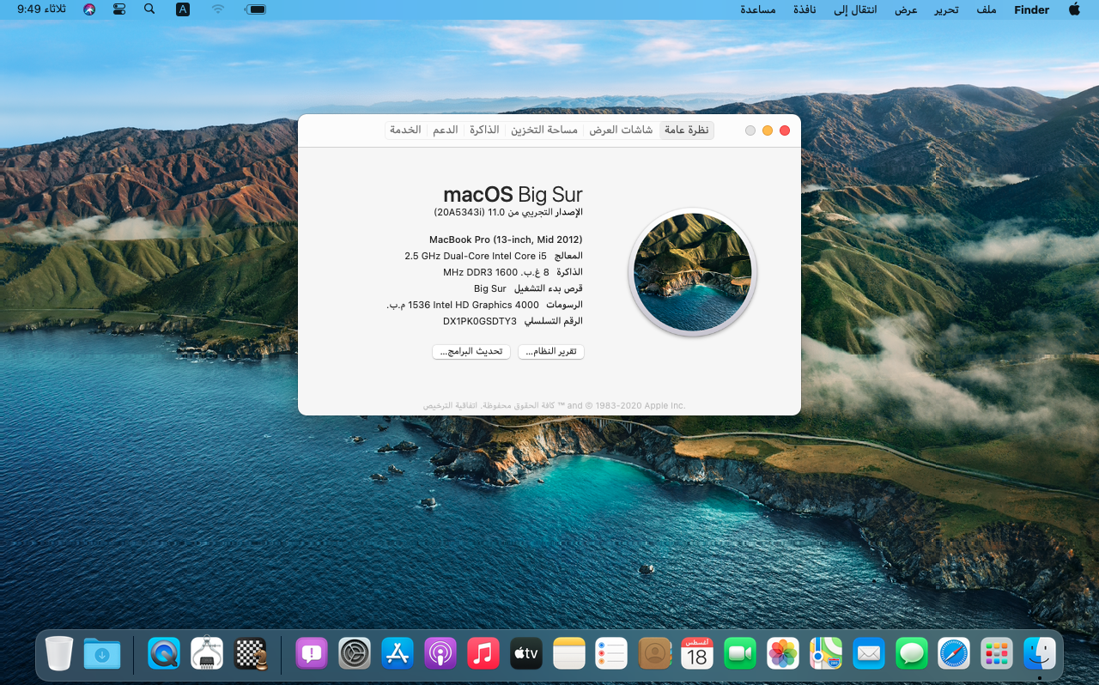Open the Mail app in the dock

(869, 653)
